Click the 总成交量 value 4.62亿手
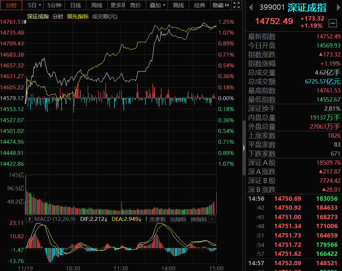 [328, 72]
